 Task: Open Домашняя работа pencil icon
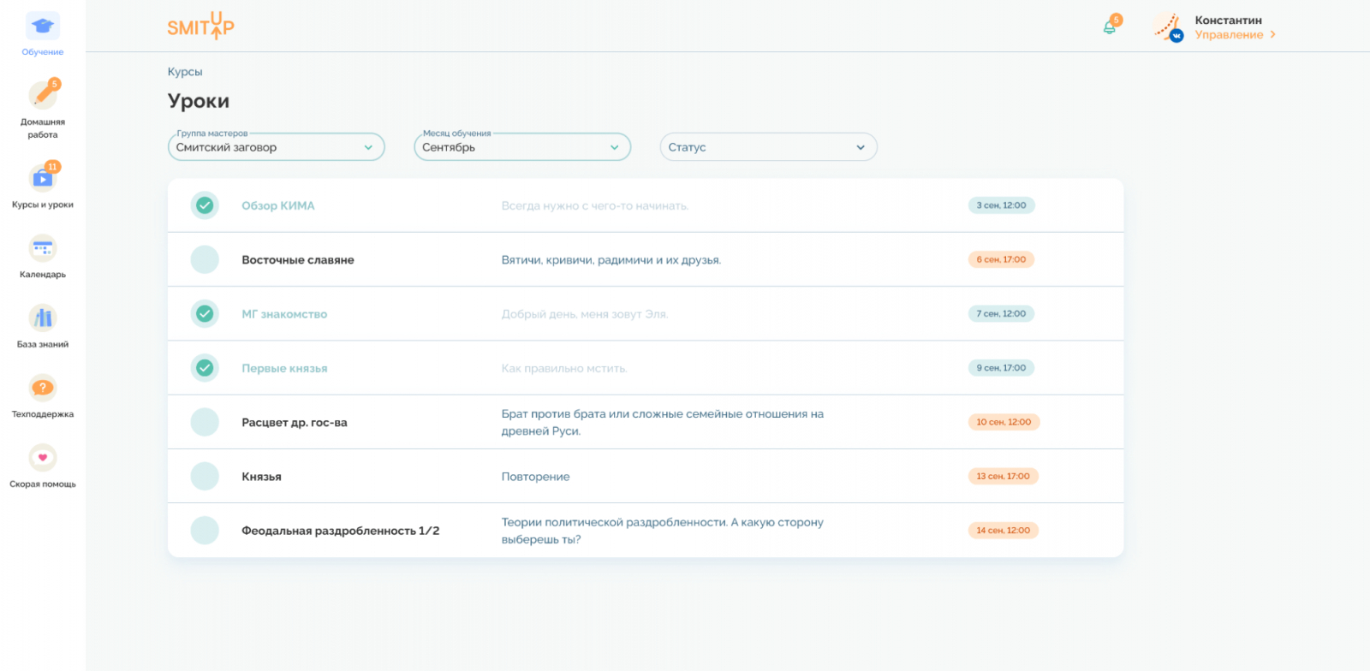pos(43,95)
